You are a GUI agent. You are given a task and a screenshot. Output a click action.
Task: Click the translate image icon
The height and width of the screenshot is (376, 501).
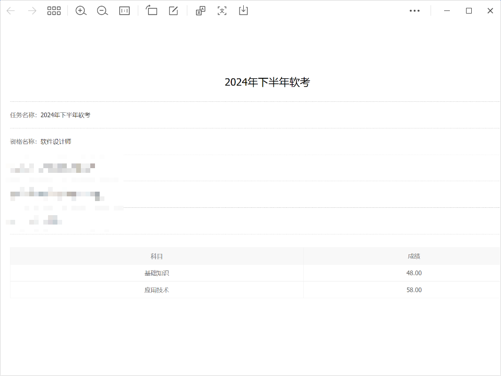pos(200,10)
